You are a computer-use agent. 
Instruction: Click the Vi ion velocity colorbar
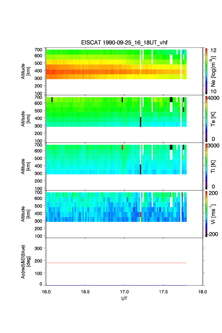(x=206, y=214)
